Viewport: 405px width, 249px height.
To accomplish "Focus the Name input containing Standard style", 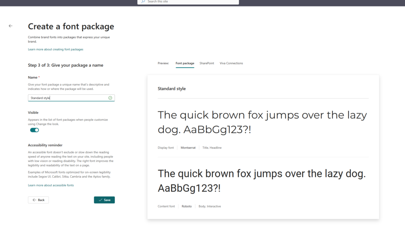I will pos(71,98).
